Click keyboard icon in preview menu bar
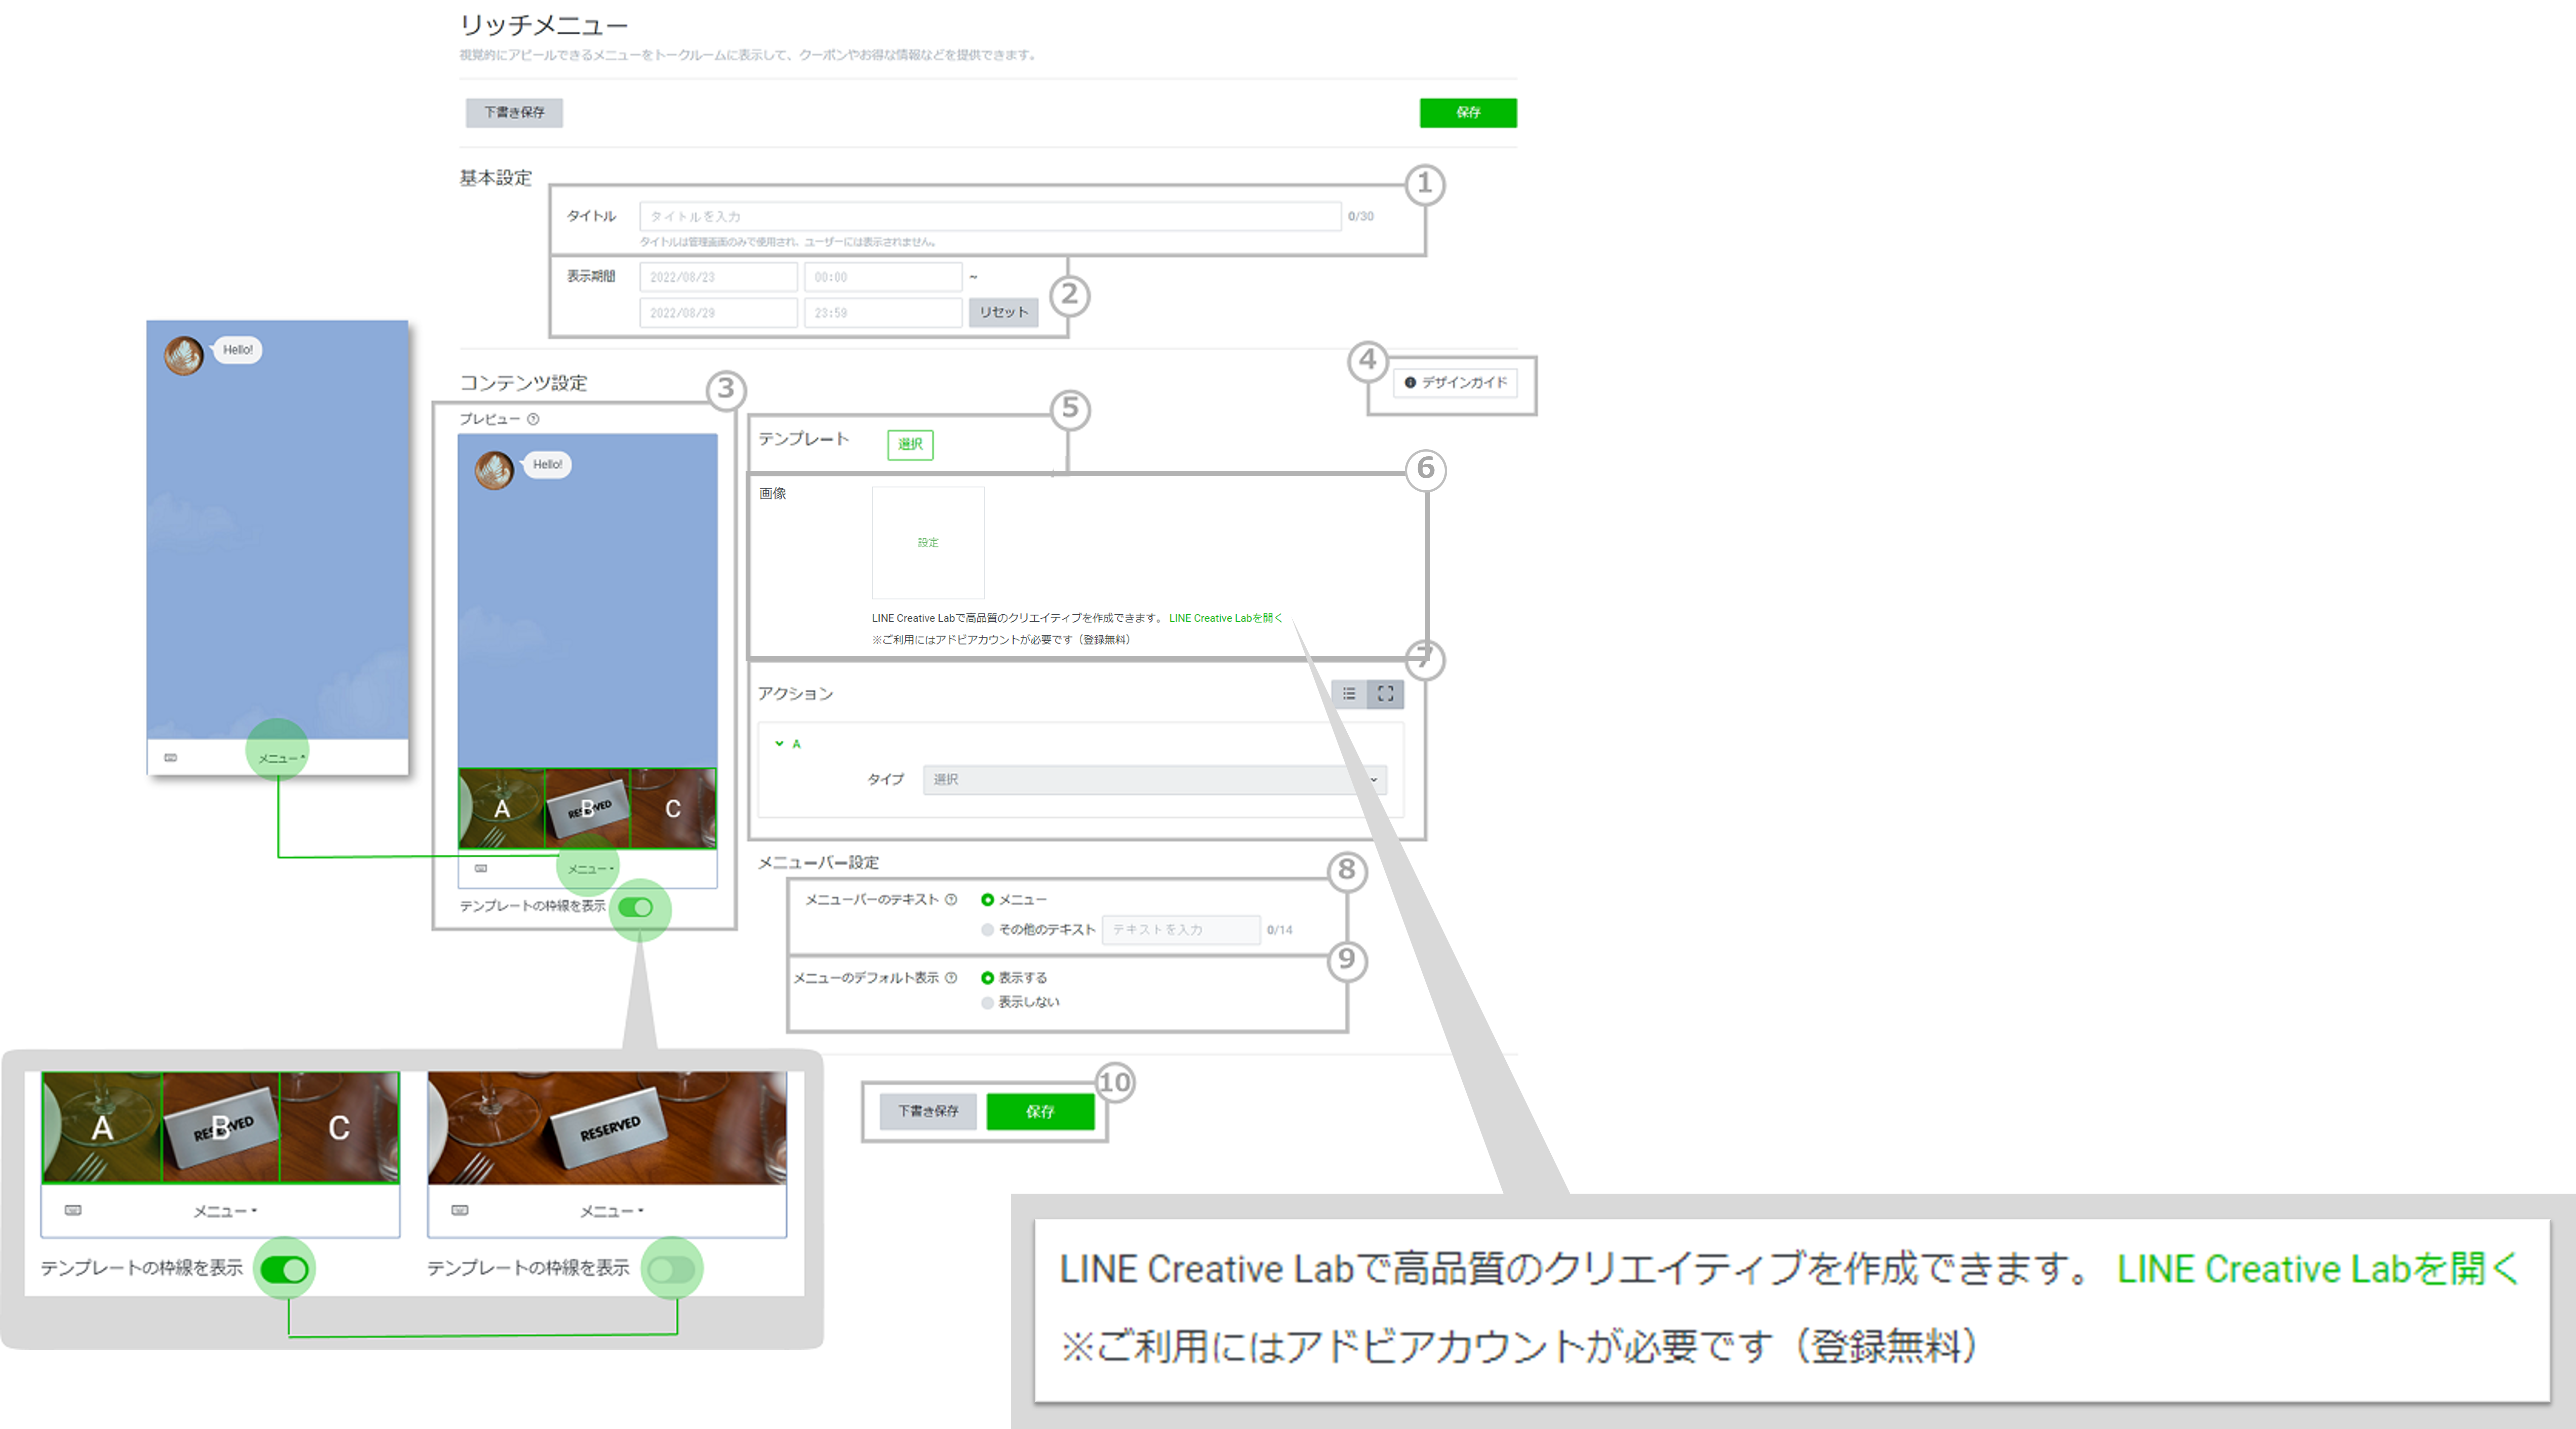Image resolution: width=2576 pixels, height=1429 pixels. 481,868
